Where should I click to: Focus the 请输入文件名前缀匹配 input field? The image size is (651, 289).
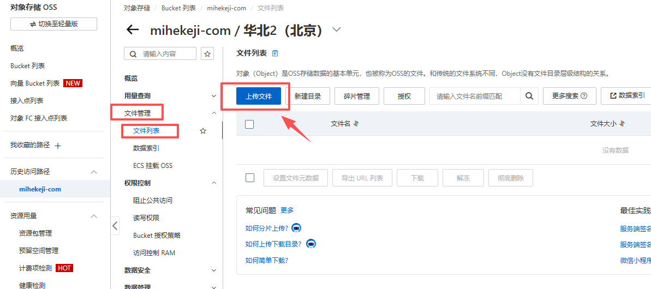pyautogui.click(x=475, y=96)
